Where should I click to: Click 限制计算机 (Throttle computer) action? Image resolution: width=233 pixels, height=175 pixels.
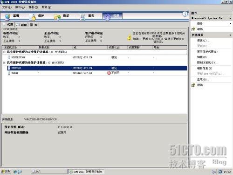click(207, 63)
